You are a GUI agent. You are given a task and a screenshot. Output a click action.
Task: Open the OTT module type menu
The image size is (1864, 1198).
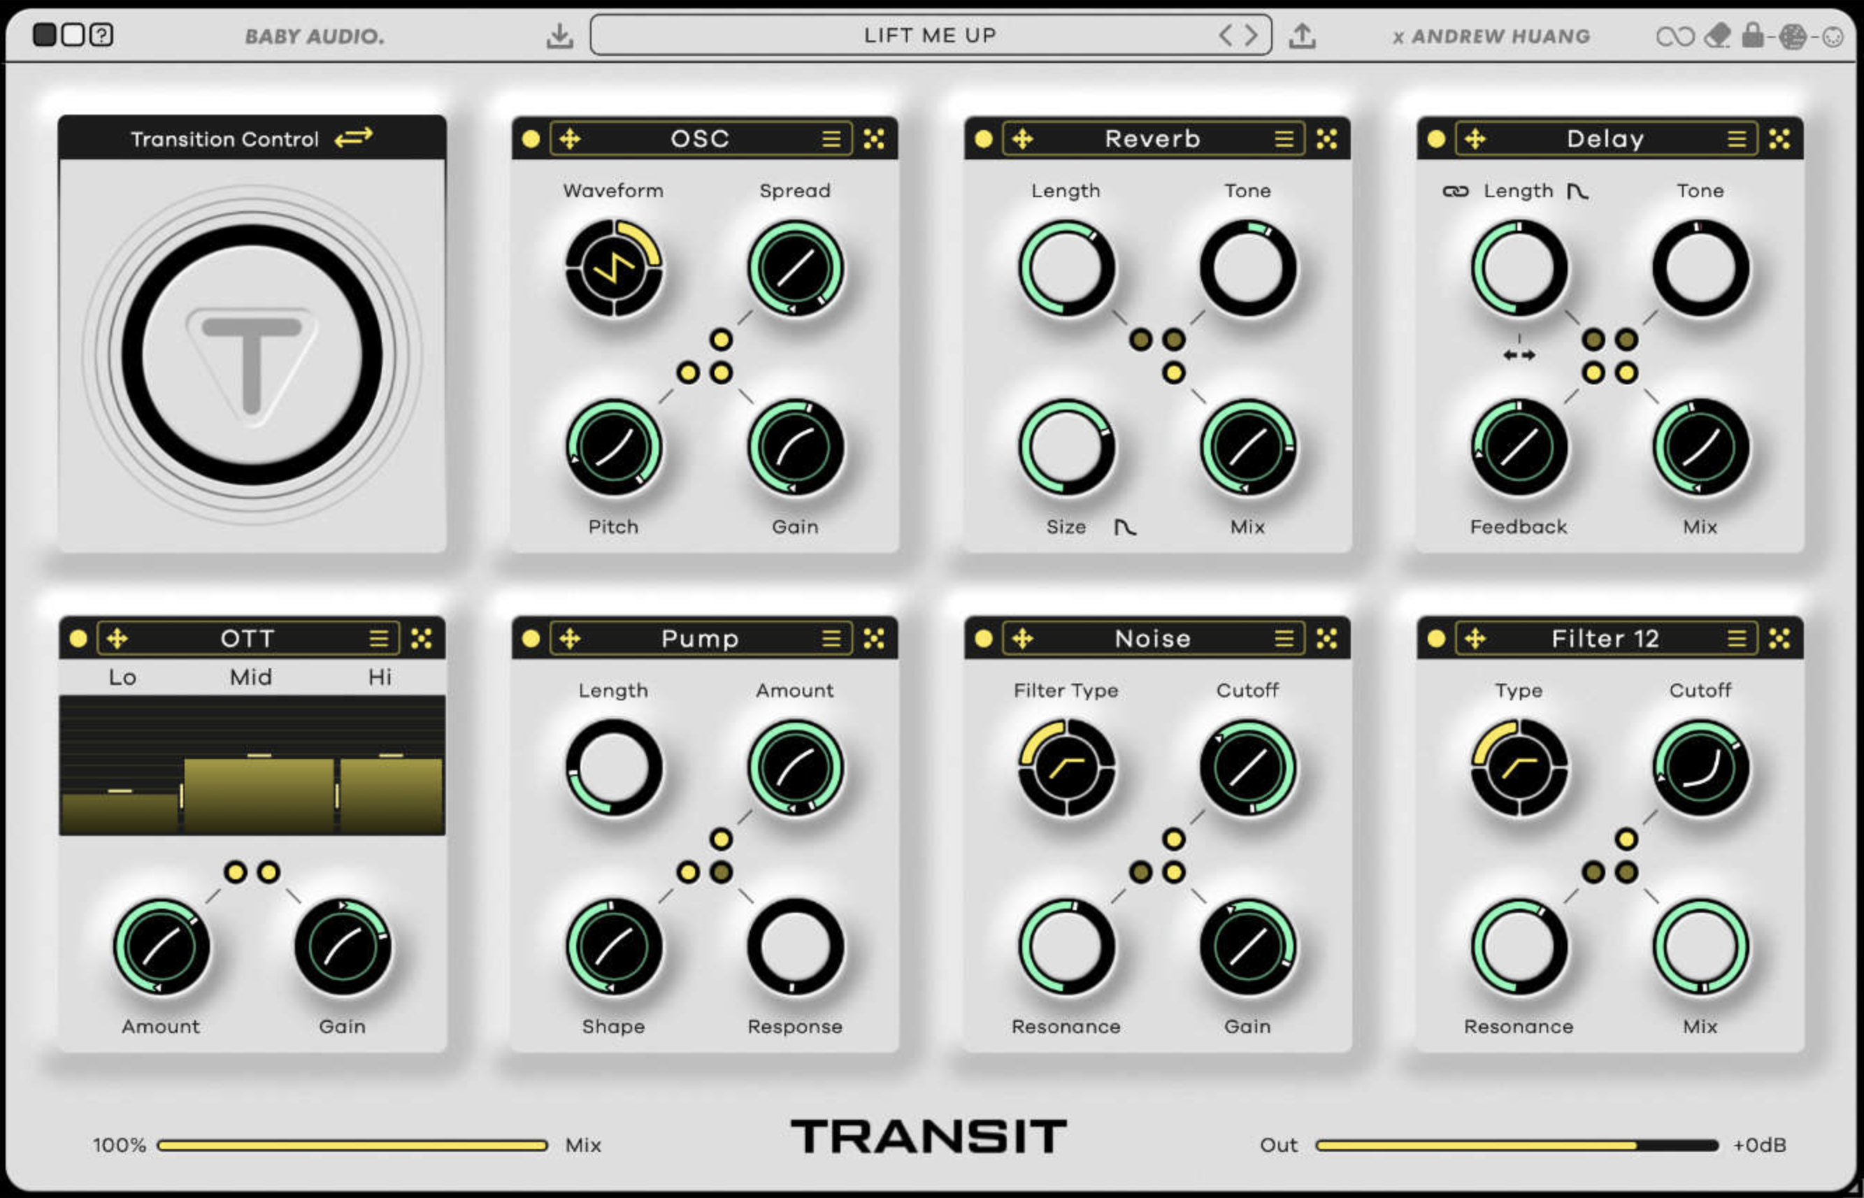coord(378,639)
